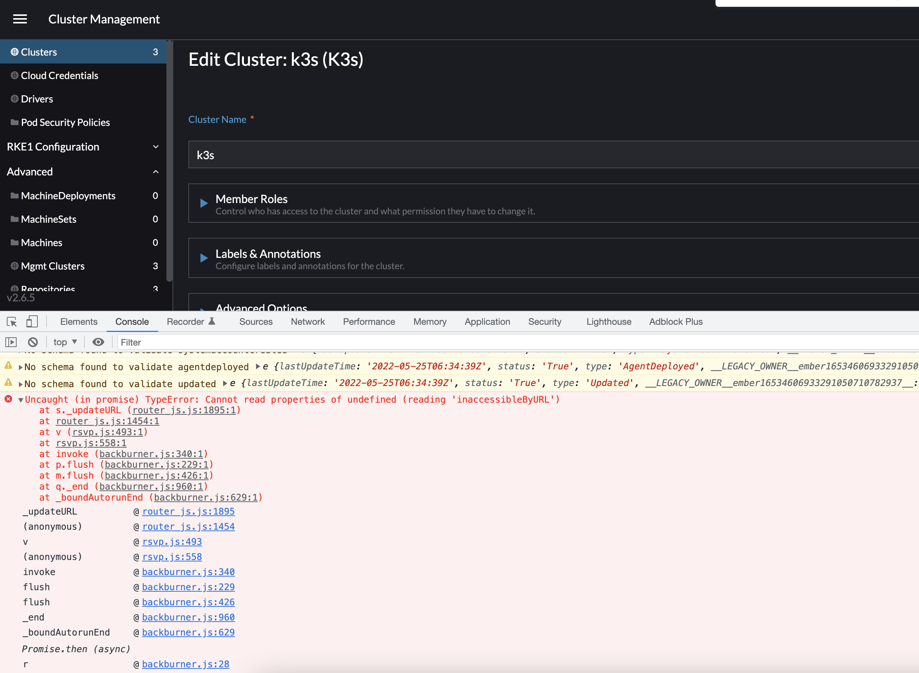
Task: Open the router_js.js:1895 source link
Action: point(188,511)
